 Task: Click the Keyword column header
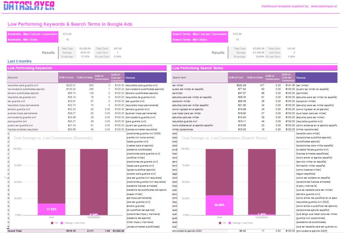pos(33,78)
